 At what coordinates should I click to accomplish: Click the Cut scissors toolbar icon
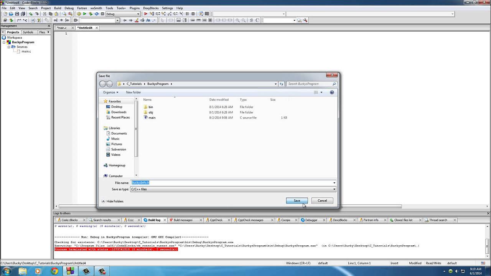[44, 14]
